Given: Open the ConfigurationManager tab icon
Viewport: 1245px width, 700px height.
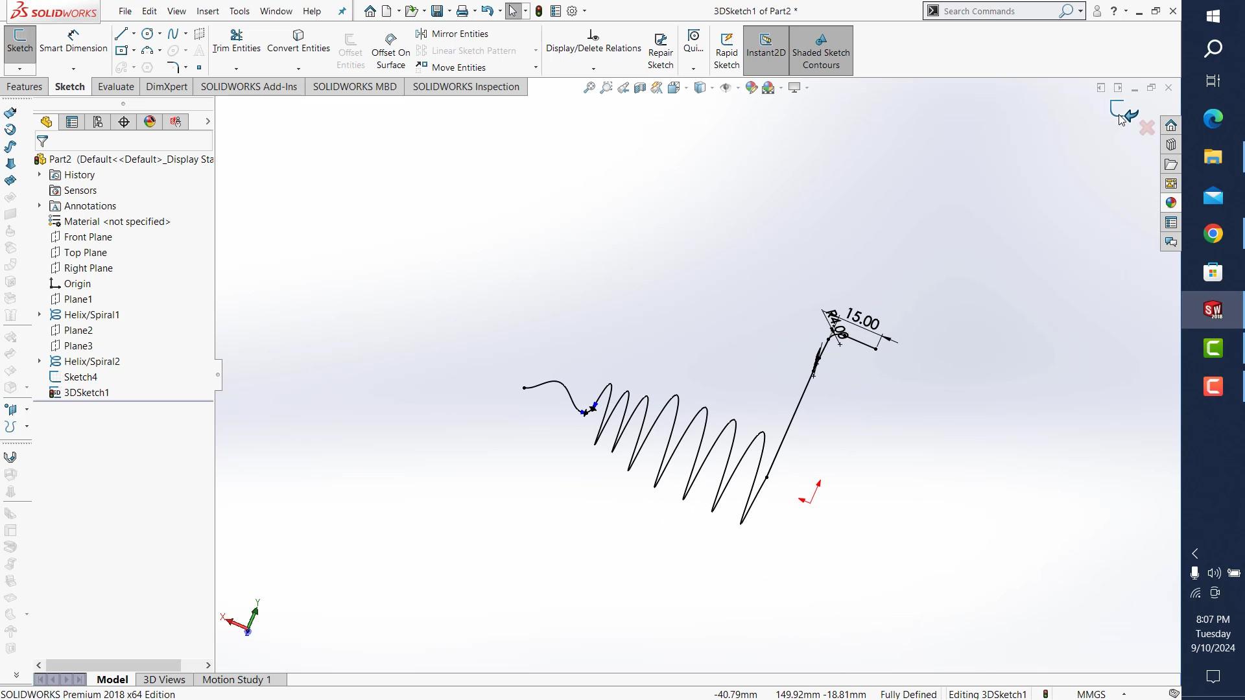Looking at the screenshot, I should coord(98,122).
